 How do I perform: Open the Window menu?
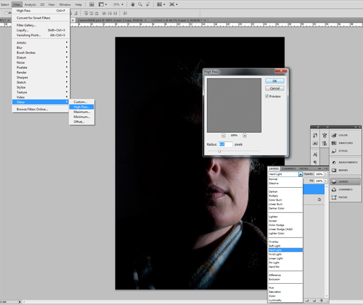tap(65, 5)
